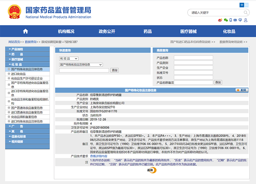Switch language to 中
This screenshot has width=256, height=184.
242,5
